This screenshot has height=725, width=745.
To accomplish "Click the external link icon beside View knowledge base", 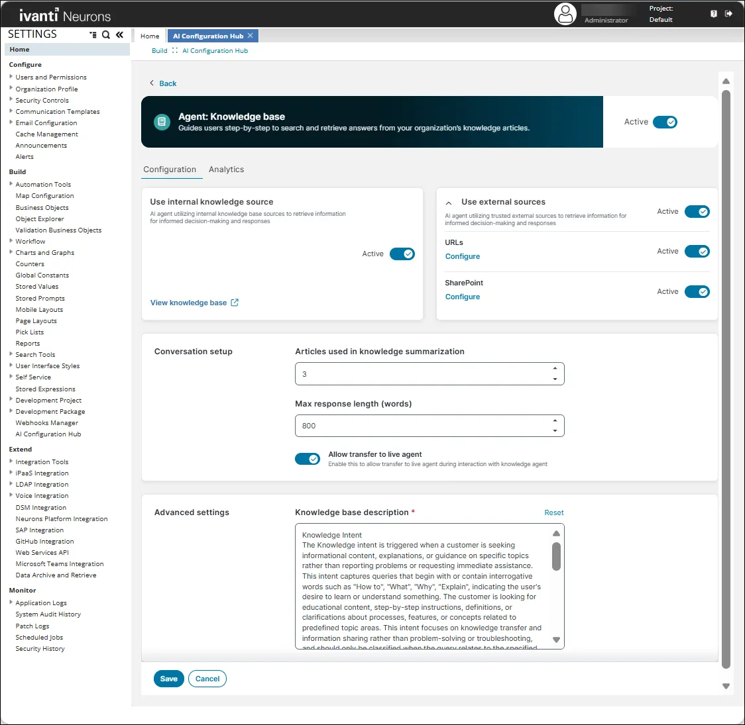I will (x=235, y=303).
